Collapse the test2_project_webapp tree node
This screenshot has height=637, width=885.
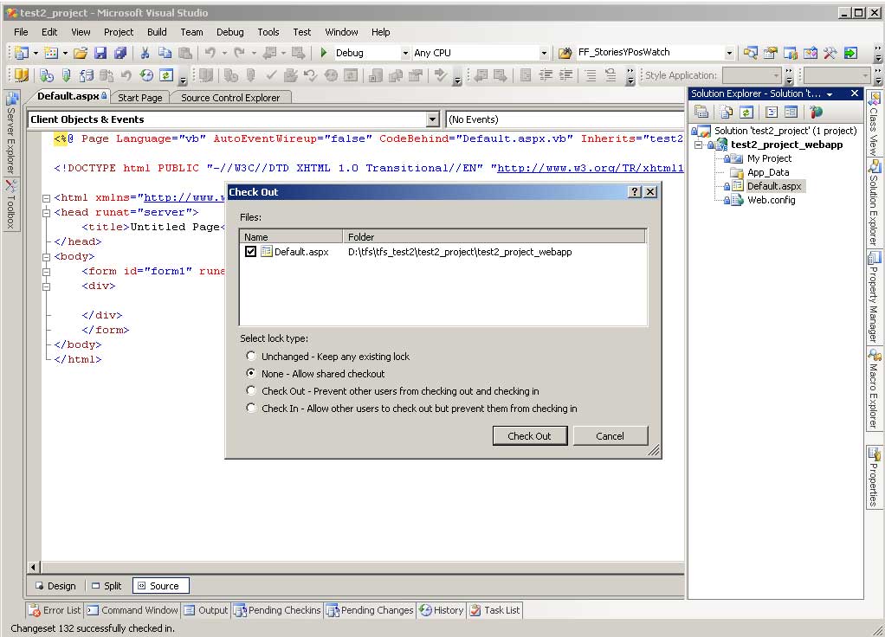tap(698, 145)
